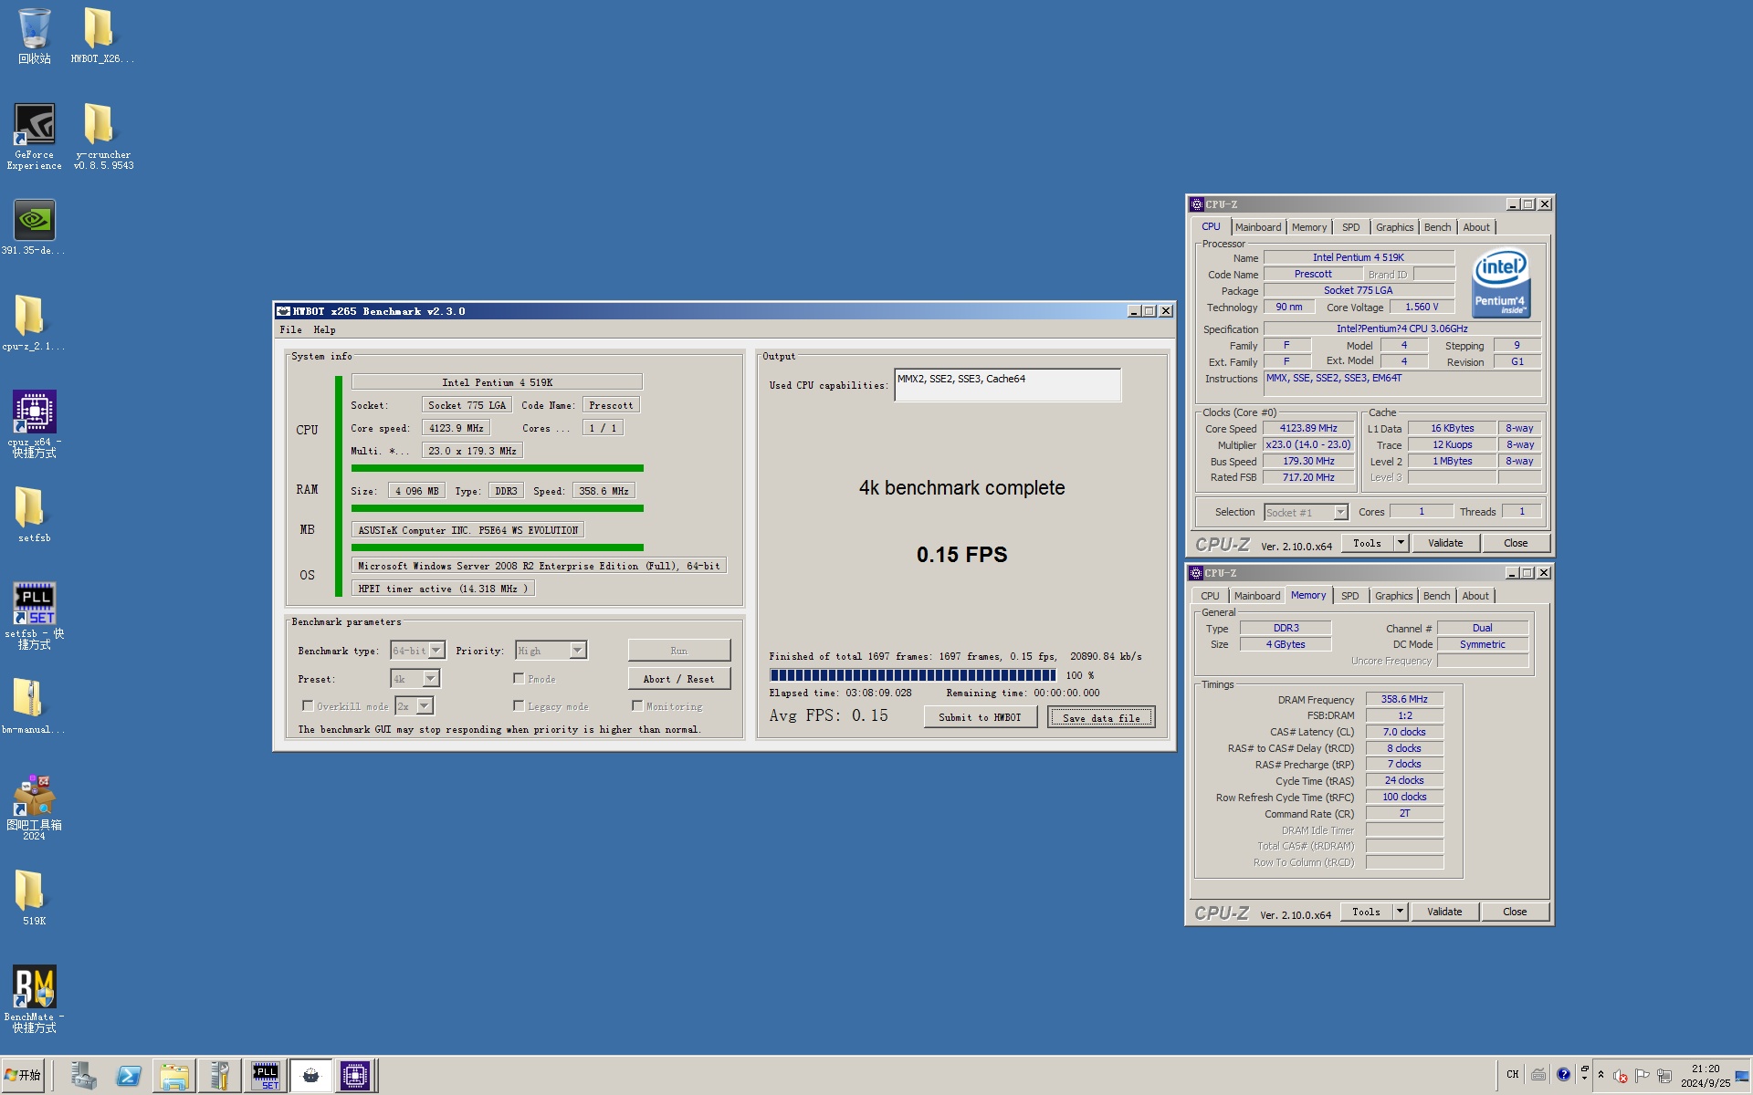
Task: Open the Recycle Bin desktop icon
Action: point(35,35)
